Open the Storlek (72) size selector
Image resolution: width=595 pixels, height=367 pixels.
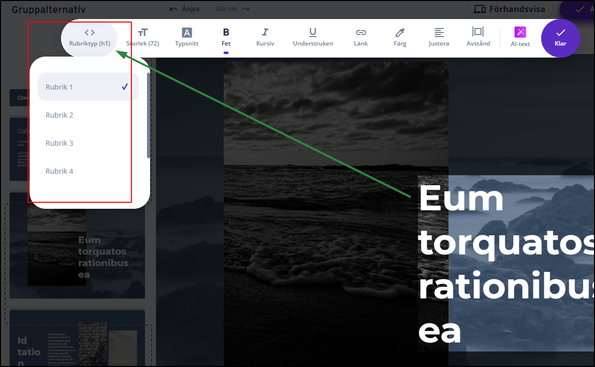pyautogui.click(x=143, y=38)
